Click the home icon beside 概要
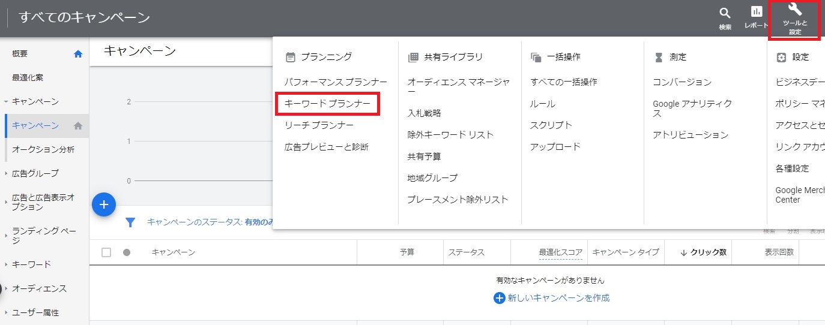The height and width of the screenshot is (325, 825). 78,54
